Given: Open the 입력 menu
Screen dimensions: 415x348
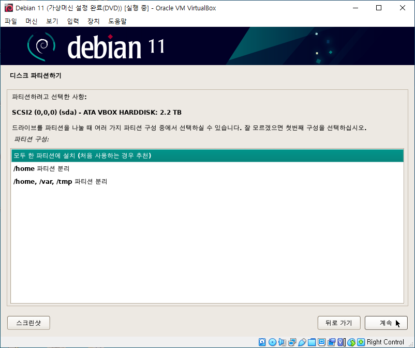Looking at the screenshot, I should (73, 21).
